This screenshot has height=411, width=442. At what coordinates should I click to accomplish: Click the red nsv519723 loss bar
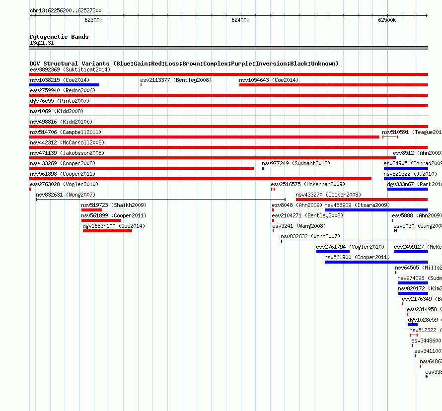tap(91, 210)
